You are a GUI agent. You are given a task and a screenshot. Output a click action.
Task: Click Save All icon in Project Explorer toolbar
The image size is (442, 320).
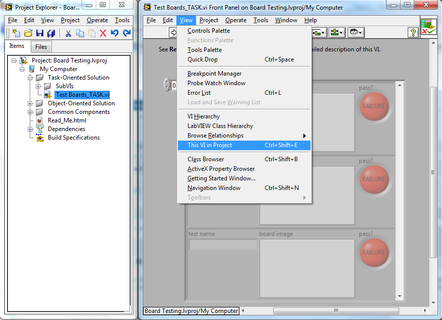tap(51, 33)
